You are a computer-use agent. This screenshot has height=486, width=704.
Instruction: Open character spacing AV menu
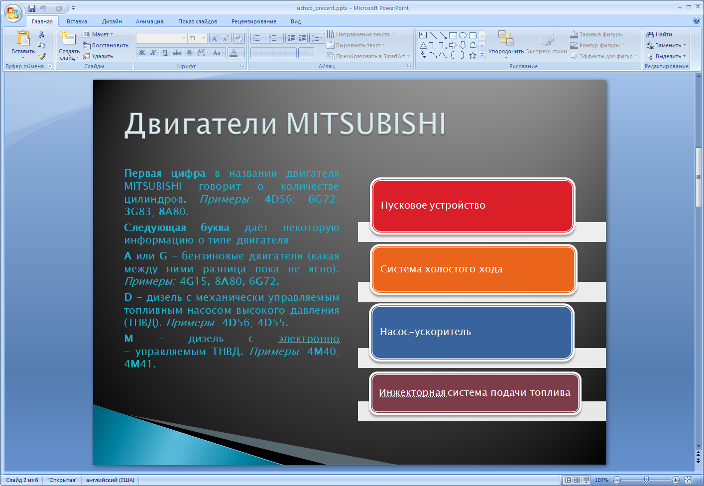(202, 52)
